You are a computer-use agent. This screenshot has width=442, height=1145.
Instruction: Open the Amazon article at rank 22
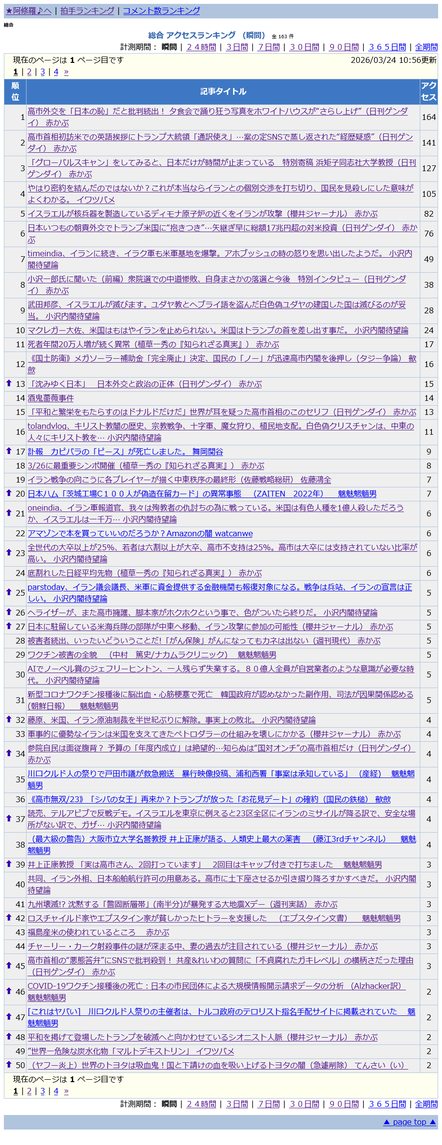tap(140, 533)
